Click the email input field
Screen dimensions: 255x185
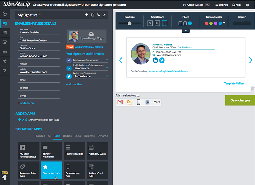point(39,80)
